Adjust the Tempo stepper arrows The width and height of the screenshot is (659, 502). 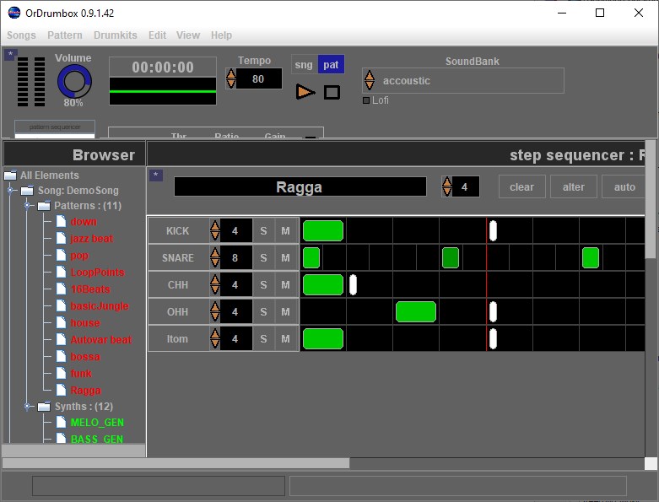coord(231,78)
